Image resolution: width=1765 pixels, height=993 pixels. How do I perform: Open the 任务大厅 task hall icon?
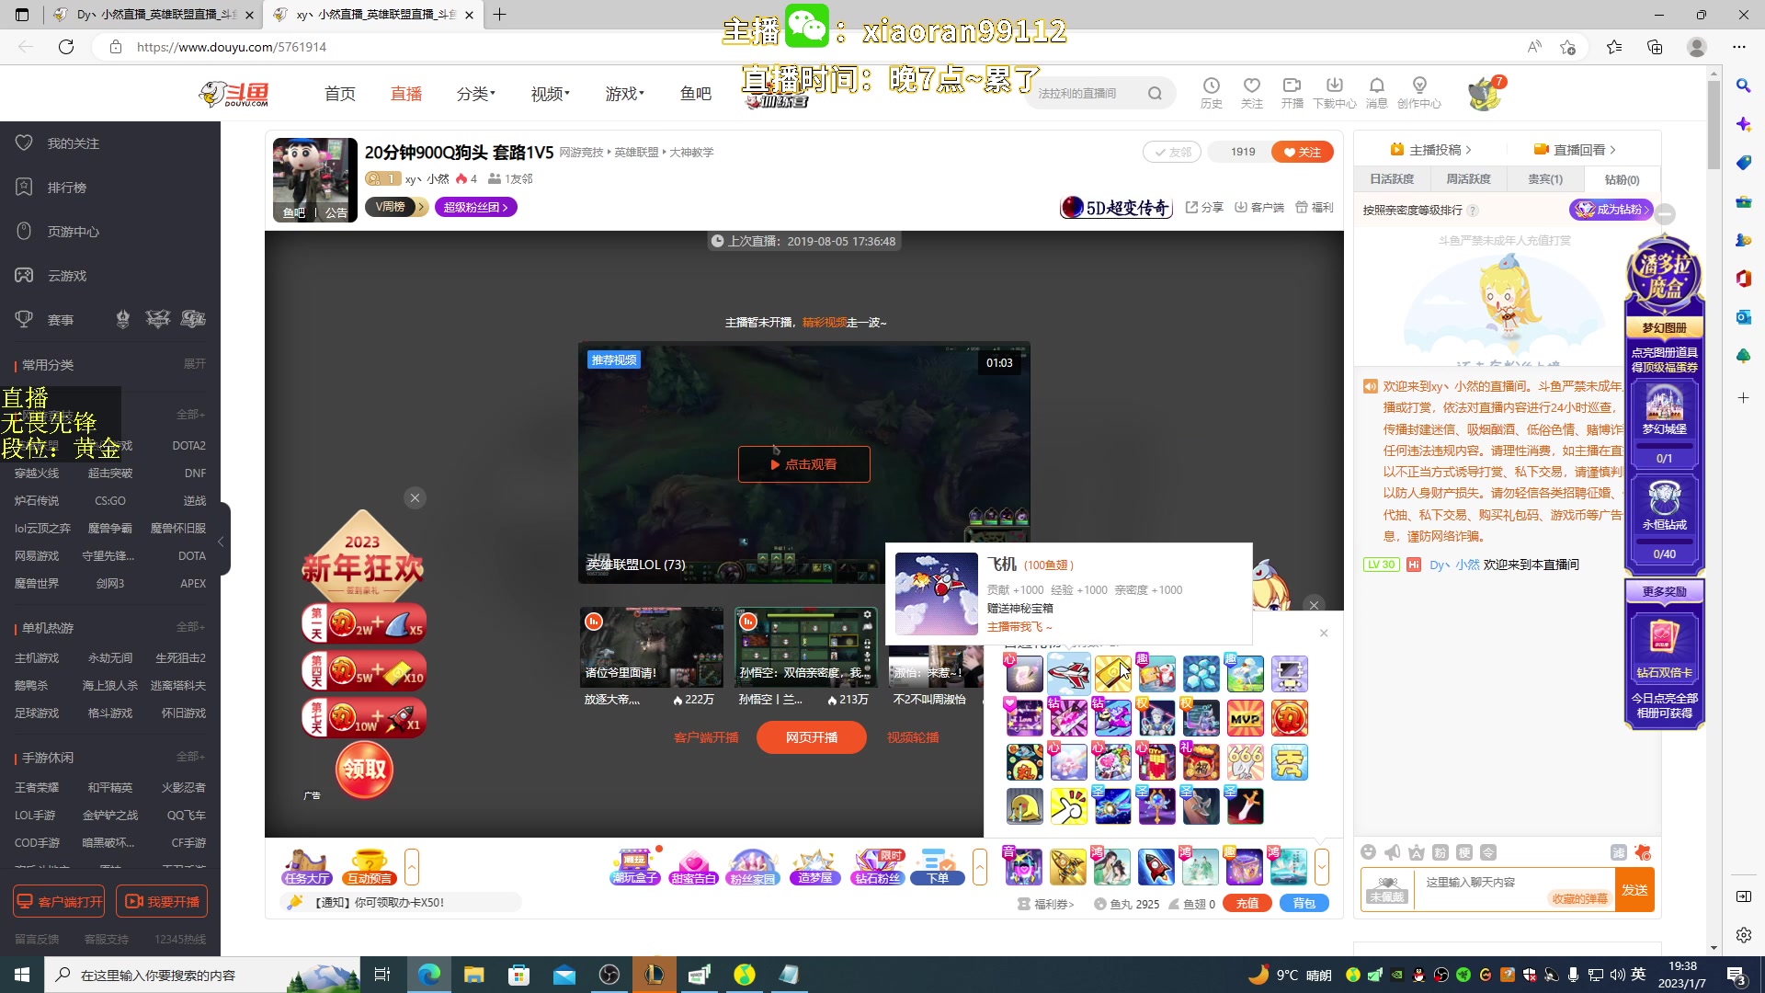pyautogui.click(x=307, y=867)
